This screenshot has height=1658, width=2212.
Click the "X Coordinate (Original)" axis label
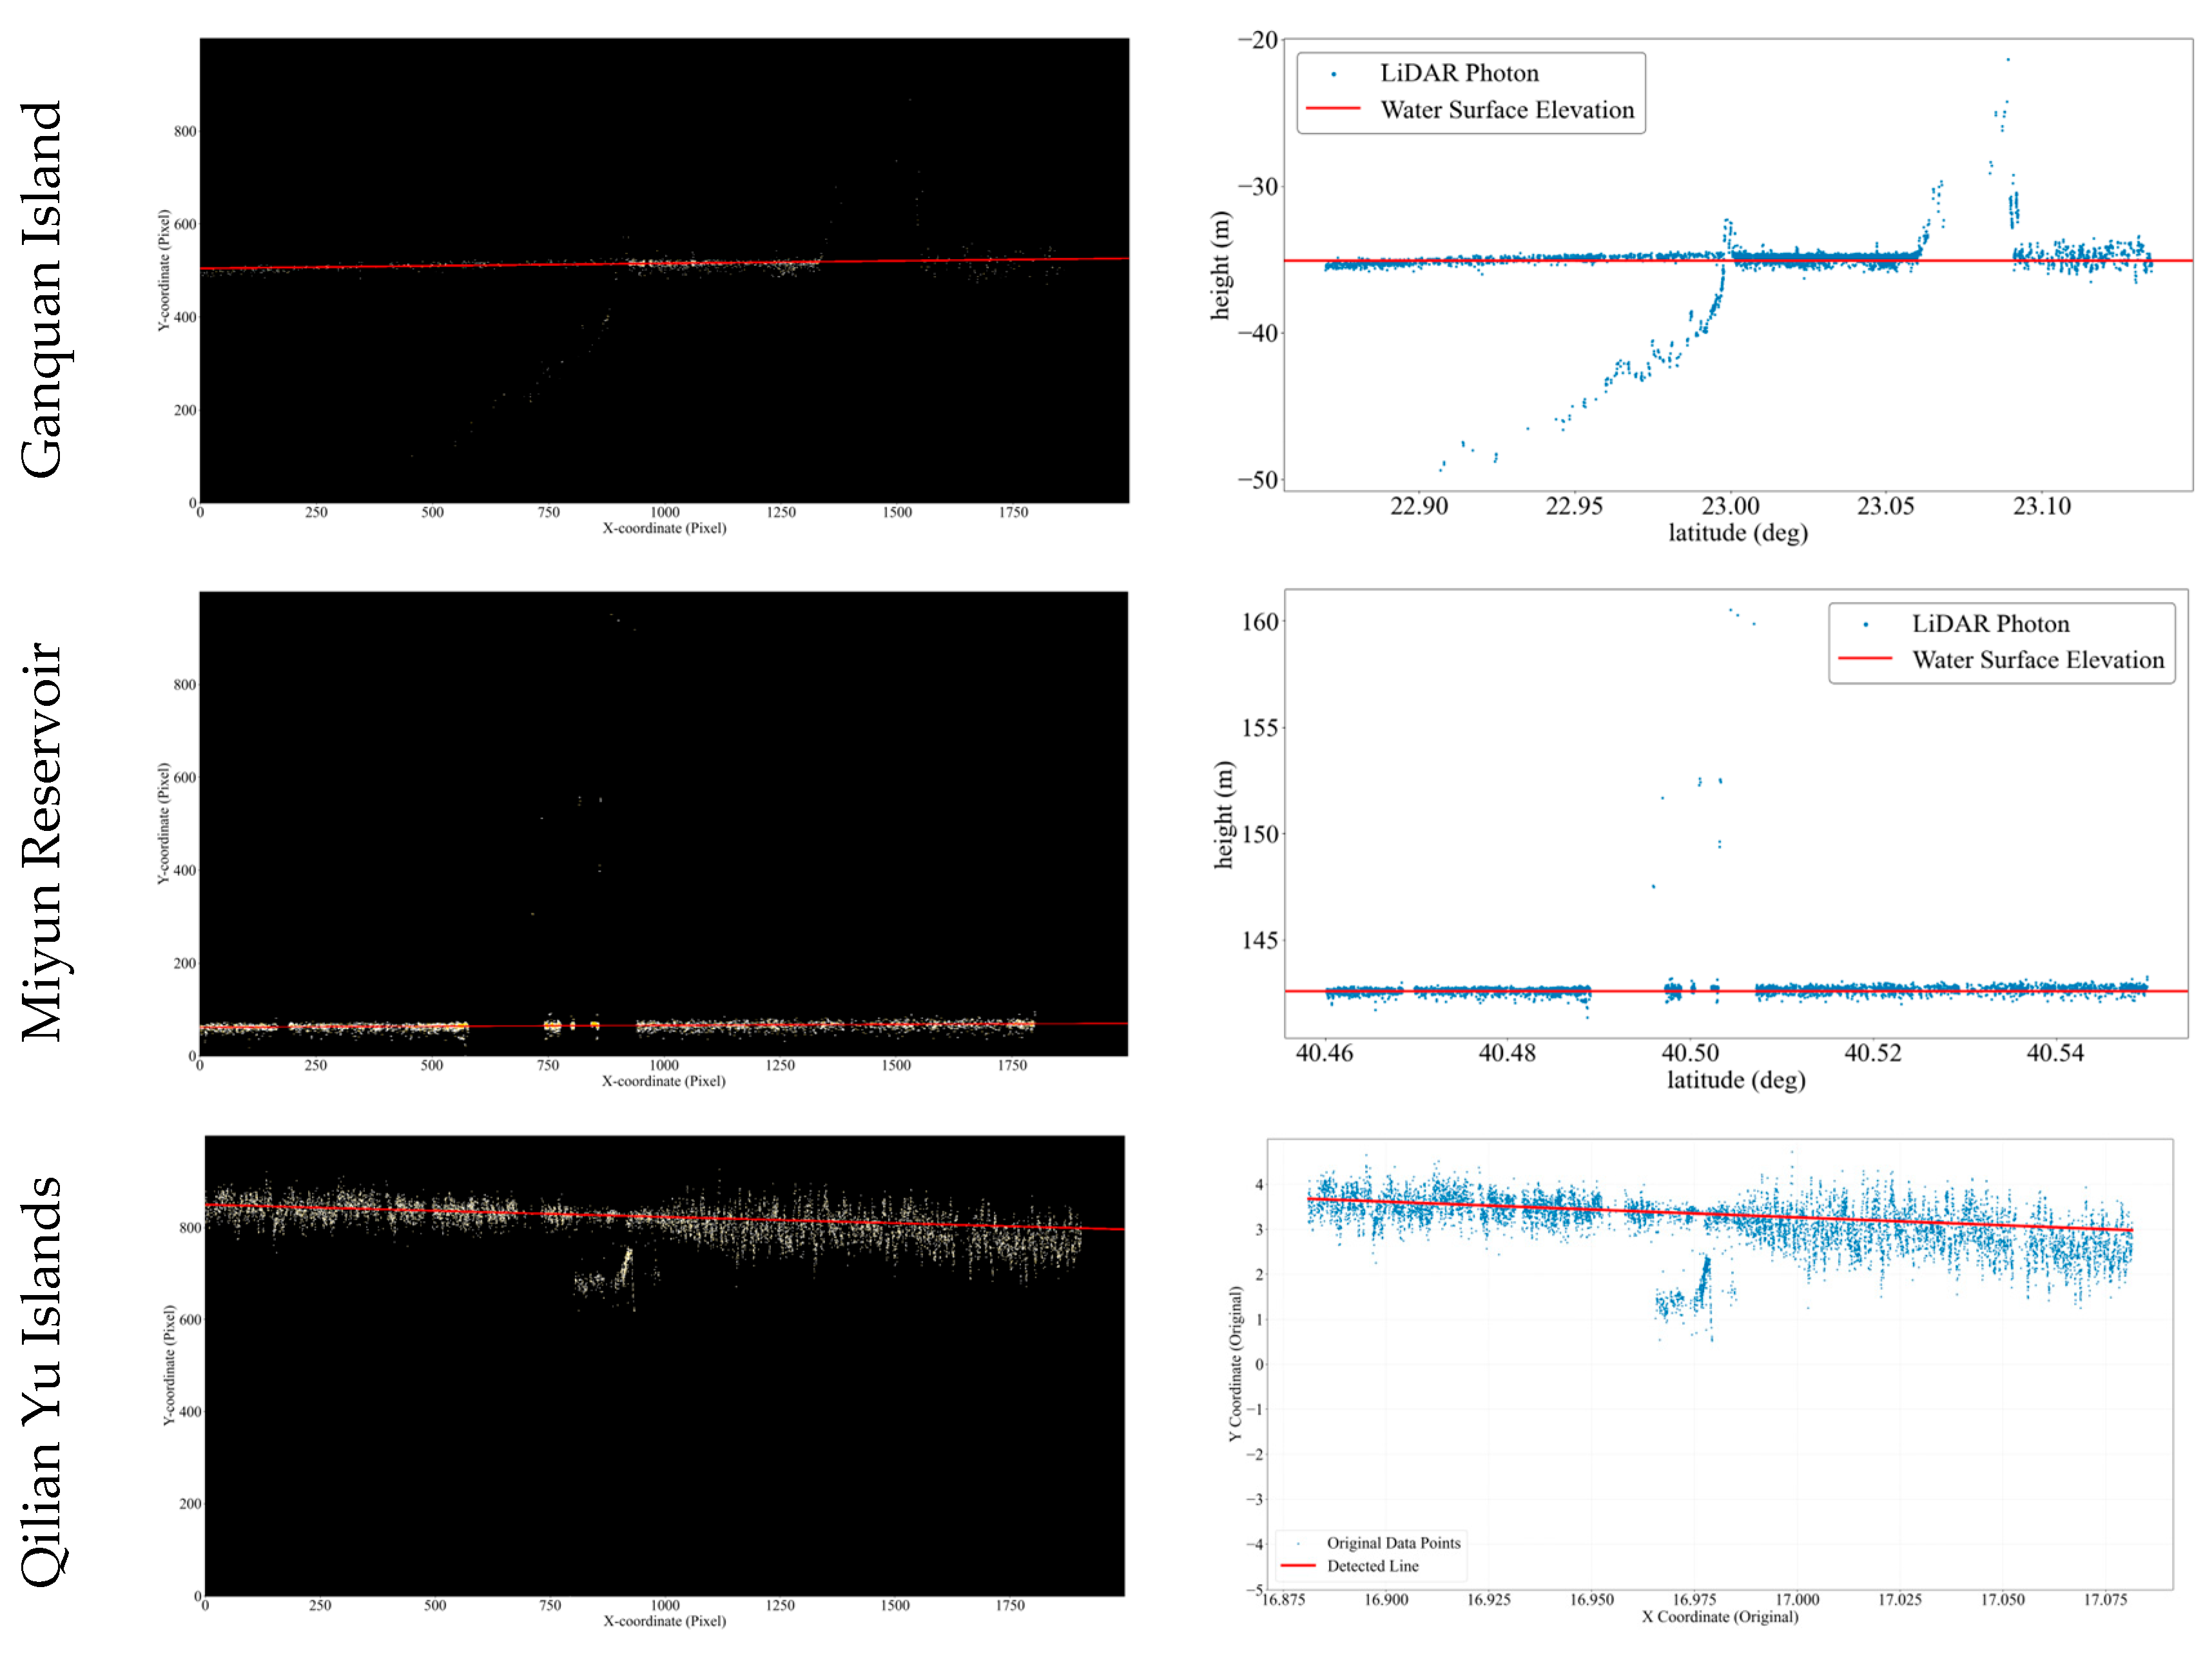[x=1719, y=1616]
